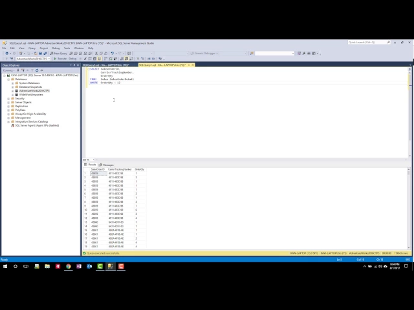Toggle the highlighted Include Actual Execution Plan icon
Image resolution: width=414 pixels, height=310 pixels.
[99, 59]
